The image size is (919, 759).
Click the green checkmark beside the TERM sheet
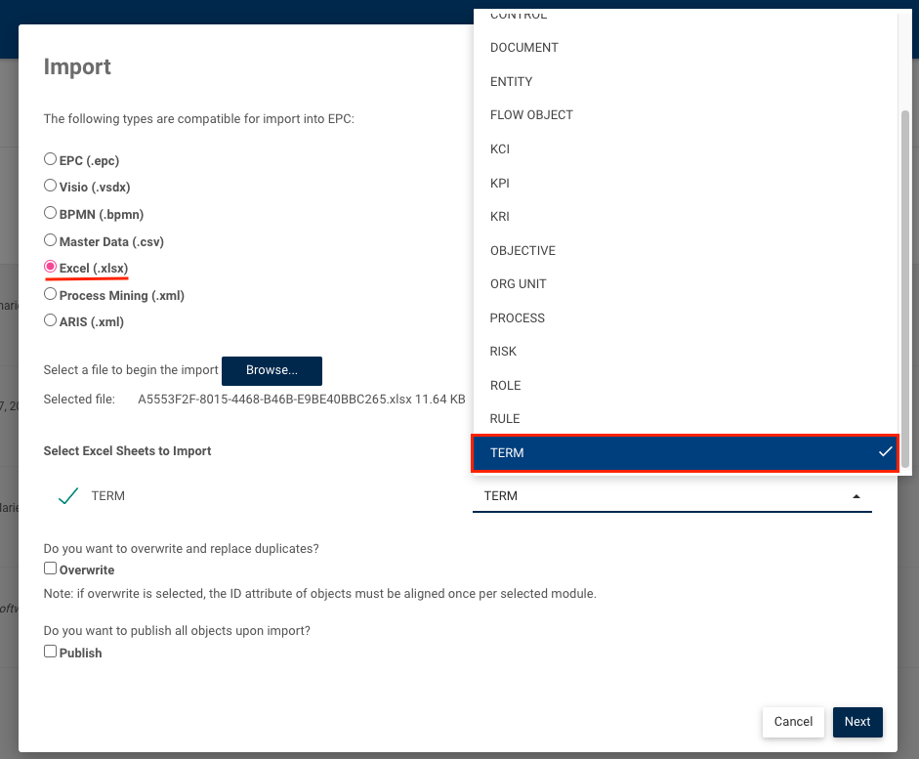(68, 494)
